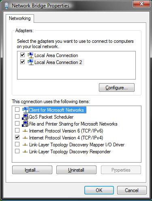Click the TCP/IPv4 protocol icon
This screenshot has width=152, height=201.
25,138
